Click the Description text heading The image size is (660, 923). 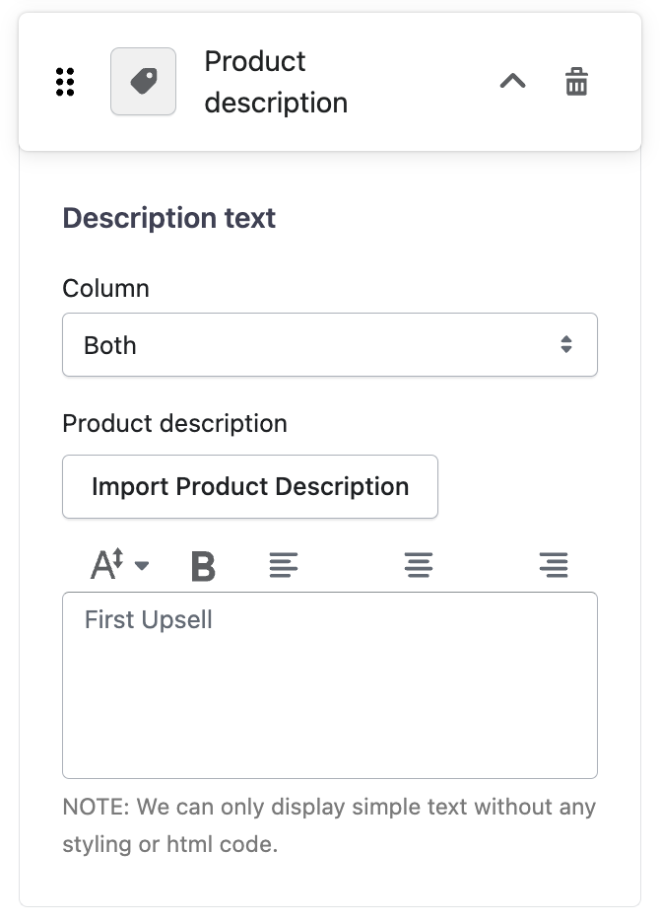169,218
